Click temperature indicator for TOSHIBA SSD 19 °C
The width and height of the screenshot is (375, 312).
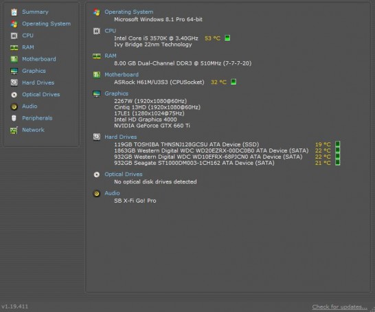coord(337,144)
